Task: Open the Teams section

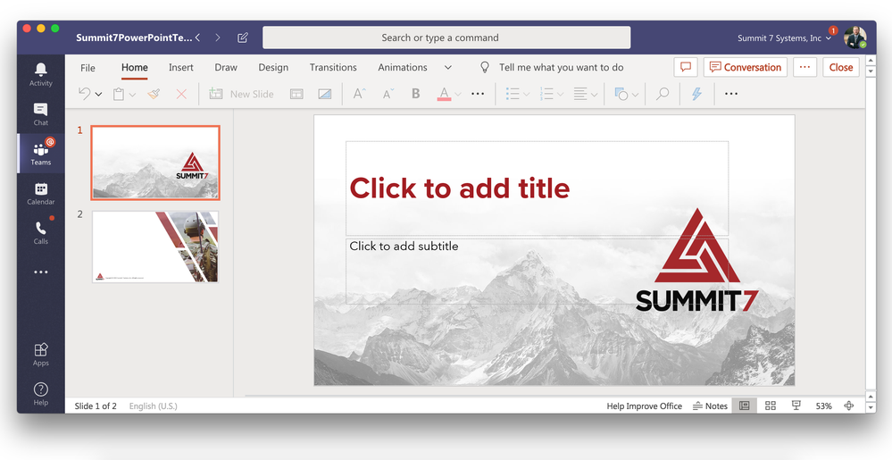Action: (x=41, y=153)
